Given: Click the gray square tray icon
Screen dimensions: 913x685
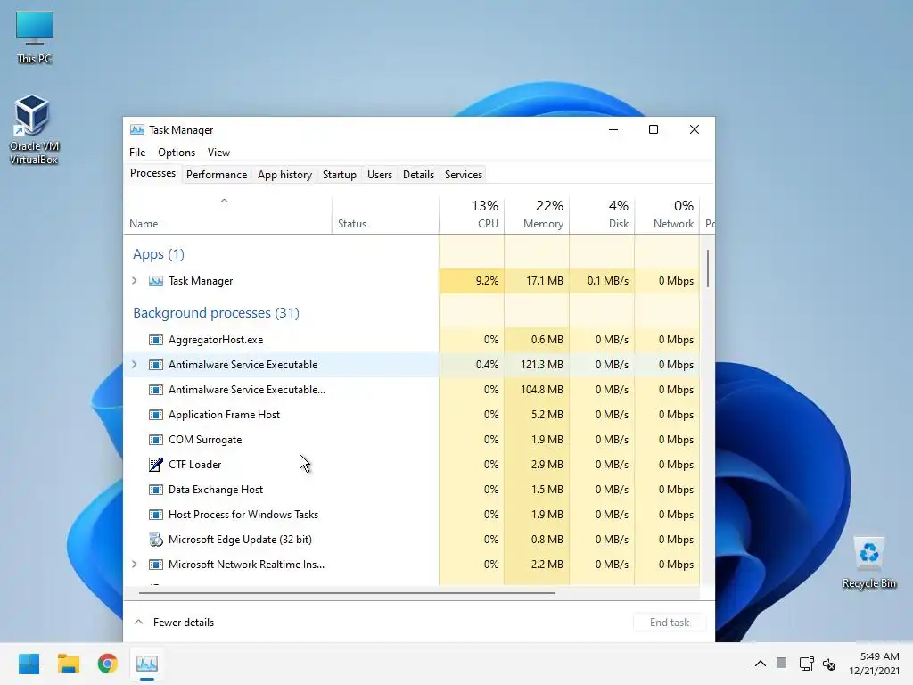Looking at the screenshot, I should coord(781,663).
